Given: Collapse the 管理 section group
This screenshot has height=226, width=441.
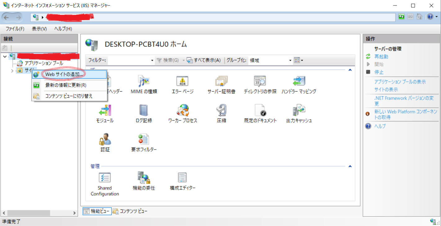Looking at the screenshot, I should click(x=350, y=166).
